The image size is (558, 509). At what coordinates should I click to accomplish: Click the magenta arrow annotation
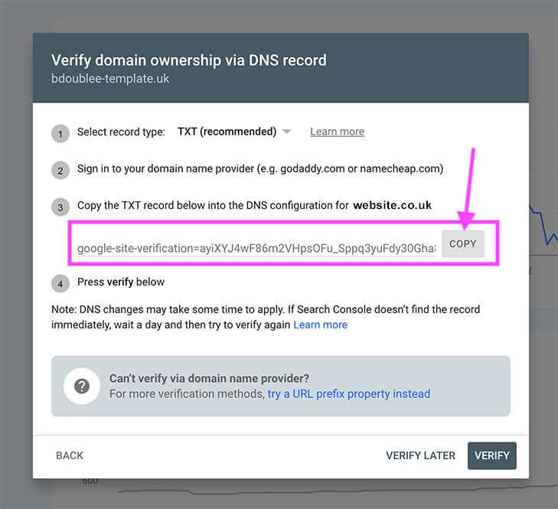[471, 184]
